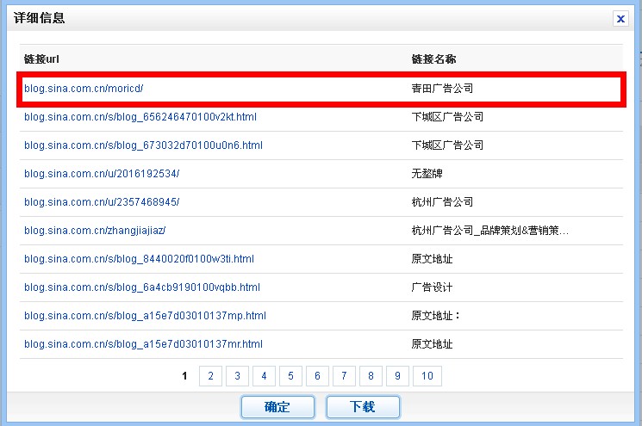
Task: Click the 链接url column header
Action: [x=41, y=59]
